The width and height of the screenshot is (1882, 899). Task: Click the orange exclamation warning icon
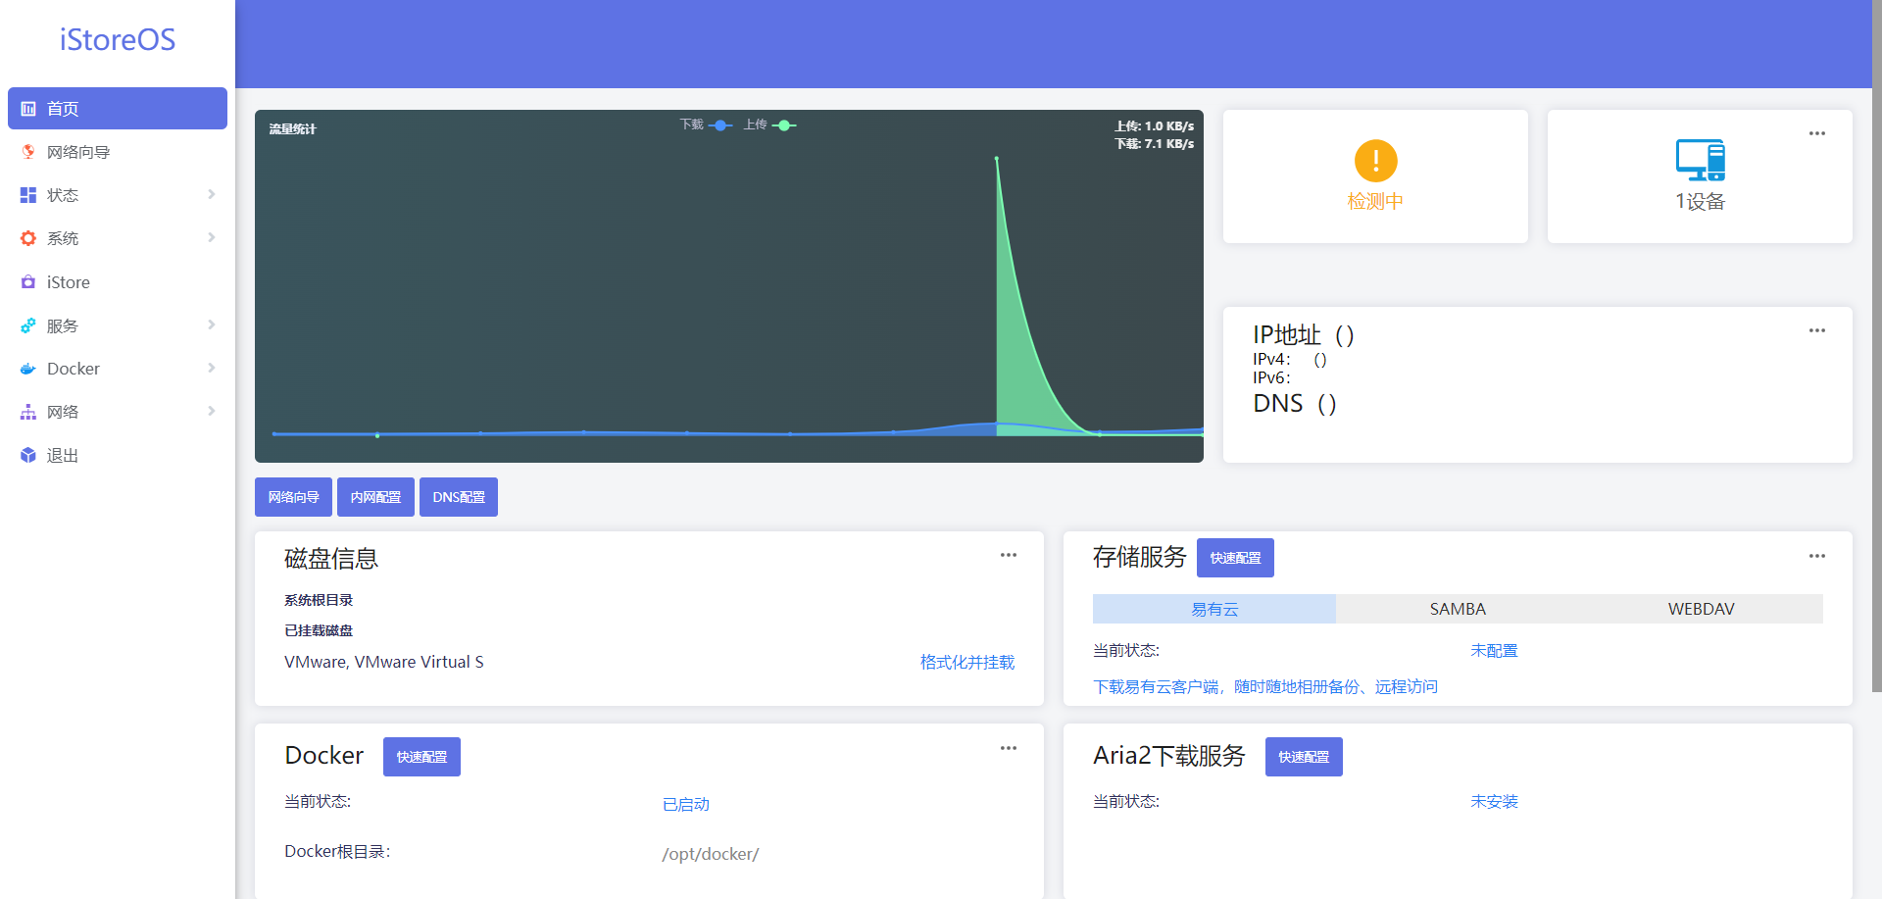[x=1375, y=161]
